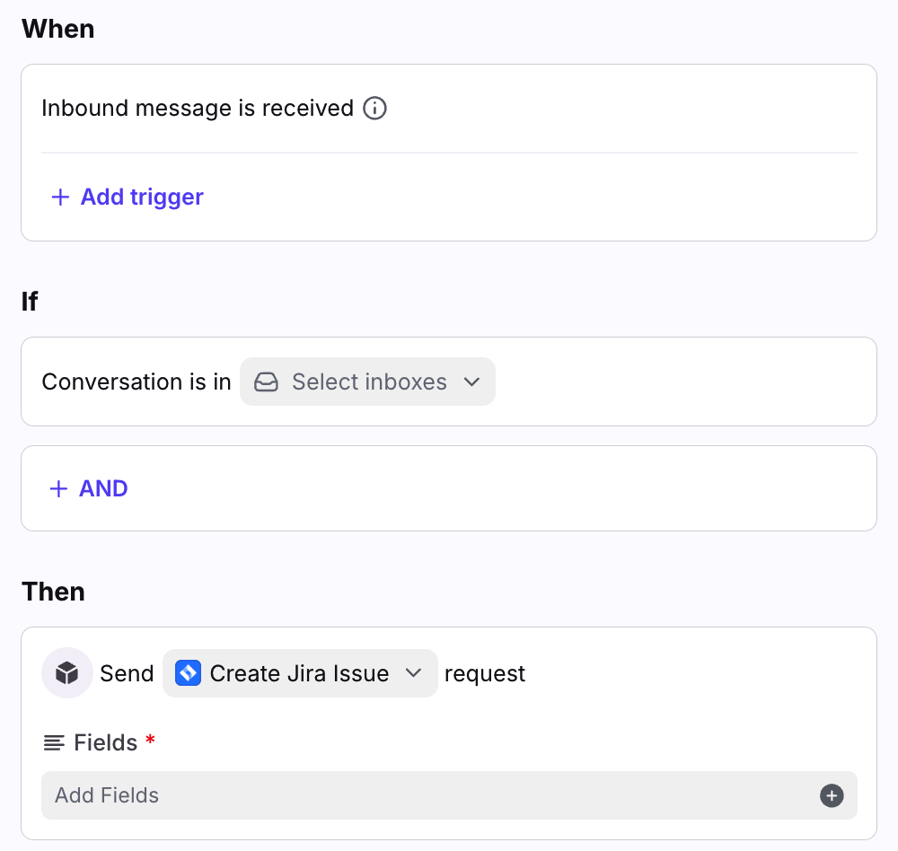
Task: Click the plus icon before Add trigger
Action: (60, 197)
